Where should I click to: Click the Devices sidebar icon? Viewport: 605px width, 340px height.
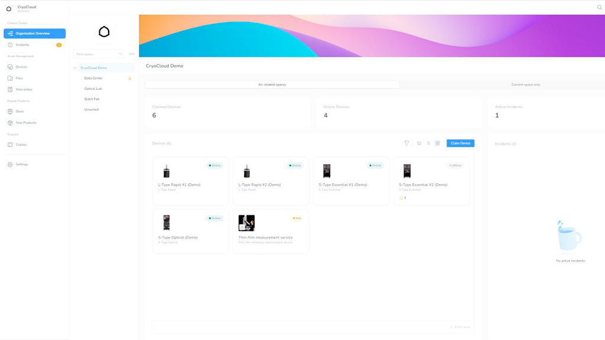pos(10,67)
